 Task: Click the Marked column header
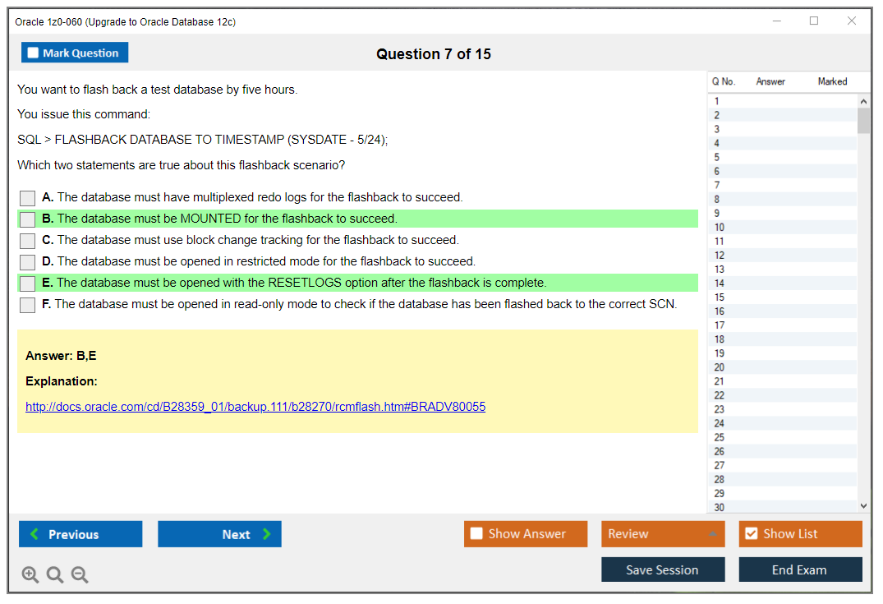pos(832,81)
